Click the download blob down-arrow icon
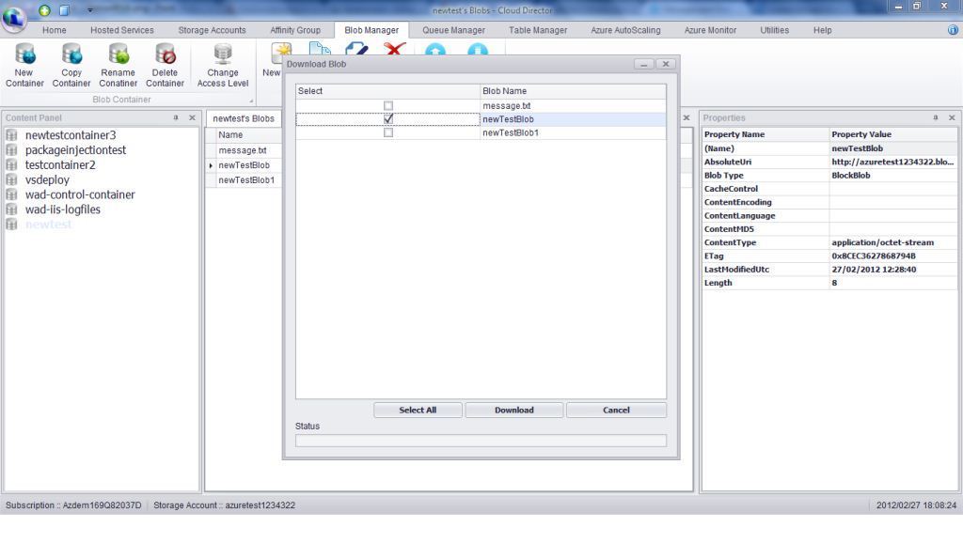The width and height of the screenshot is (963, 543). coord(478,50)
